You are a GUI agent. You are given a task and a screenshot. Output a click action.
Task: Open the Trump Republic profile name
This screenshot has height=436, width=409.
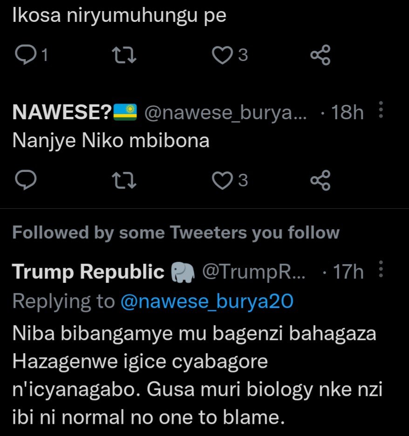88,272
